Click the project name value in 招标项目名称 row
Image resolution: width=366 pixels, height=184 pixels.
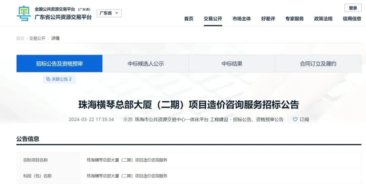click(127, 160)
